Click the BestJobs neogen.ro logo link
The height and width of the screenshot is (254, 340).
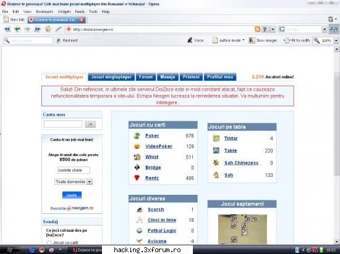click(72, 208)
